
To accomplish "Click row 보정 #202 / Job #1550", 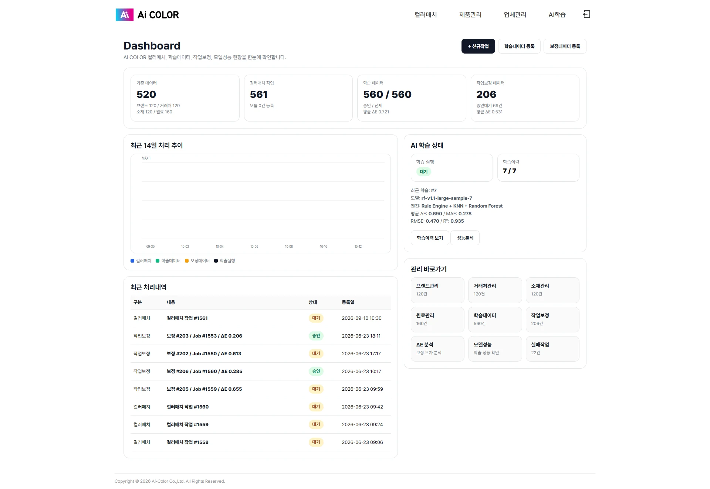I will 260,354.
